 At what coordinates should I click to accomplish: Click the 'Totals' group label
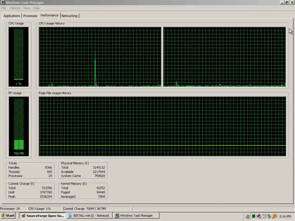tap(13, 163)
